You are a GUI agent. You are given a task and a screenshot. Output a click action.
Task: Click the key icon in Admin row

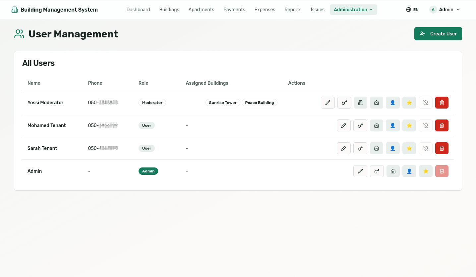[377, 171]
